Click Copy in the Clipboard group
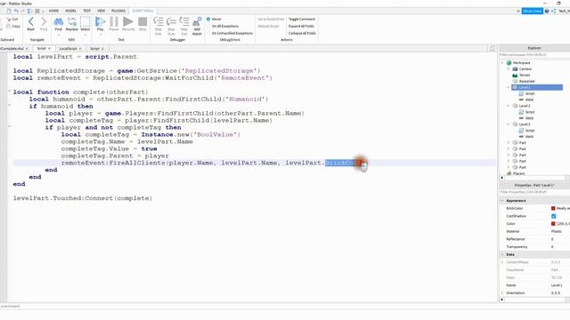 13,26
